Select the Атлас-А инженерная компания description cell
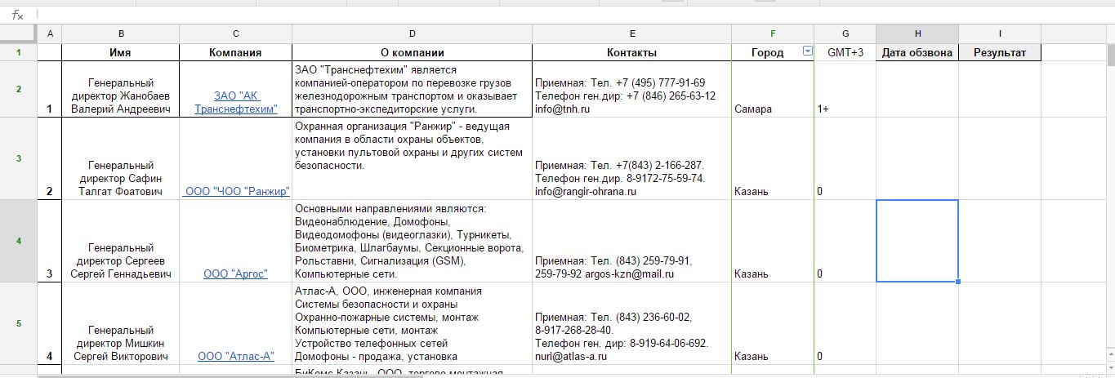The width and height of the screenshot is (1115, 378). pyautogui.click(x=412, y=323)
